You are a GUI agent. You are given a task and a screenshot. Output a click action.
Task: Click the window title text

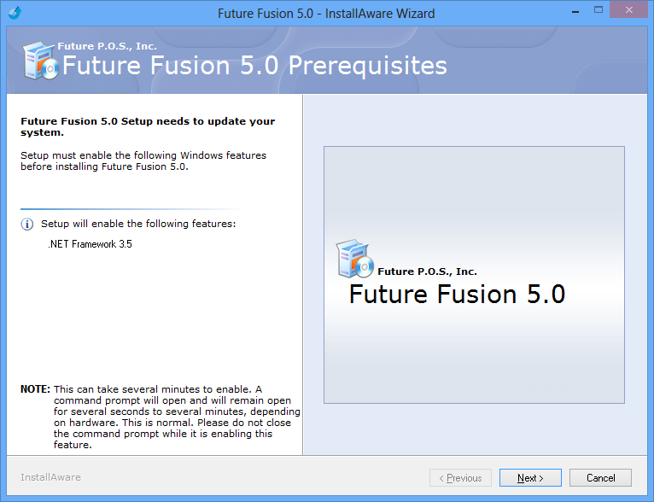[326, 14]
